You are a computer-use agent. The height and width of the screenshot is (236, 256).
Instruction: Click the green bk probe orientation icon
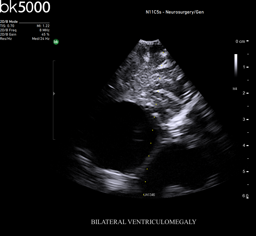(x=56, y=42)
